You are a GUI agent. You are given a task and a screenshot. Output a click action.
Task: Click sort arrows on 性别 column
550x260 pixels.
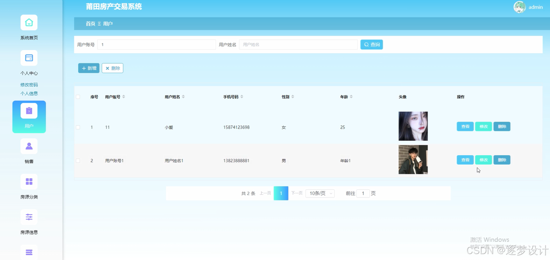click(x=293, y=97)
